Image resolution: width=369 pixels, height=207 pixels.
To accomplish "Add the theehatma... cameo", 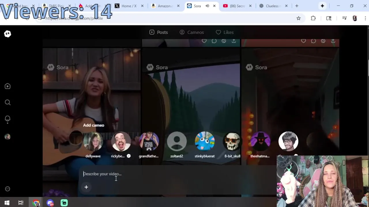I will [260, 145].
